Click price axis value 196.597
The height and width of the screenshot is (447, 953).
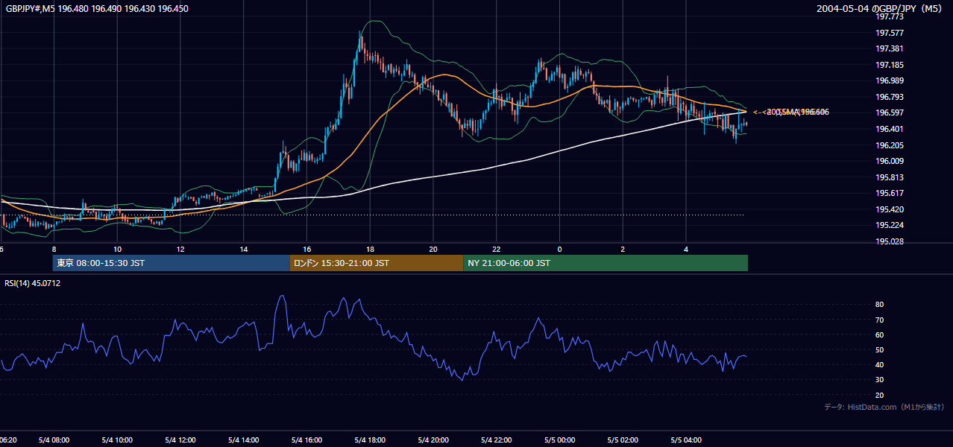tap(889, 112)
